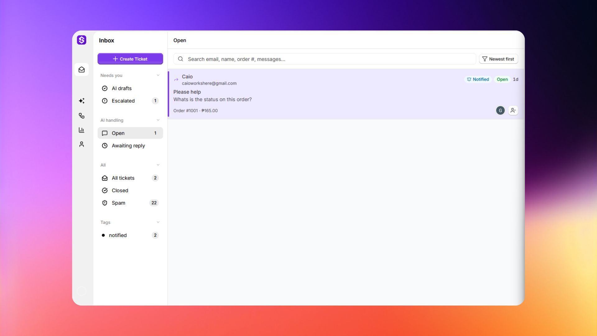Click the black dot beside notified tag

point(103,235)
